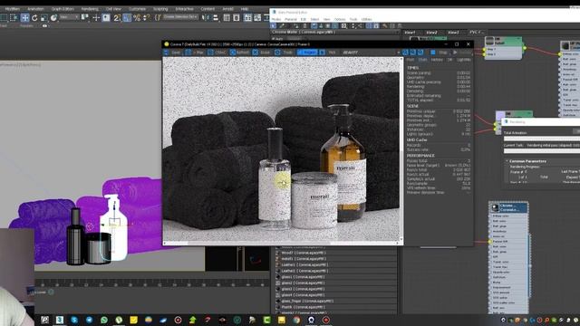
Task: Open the Arnold menu
Action: (227, 9)
